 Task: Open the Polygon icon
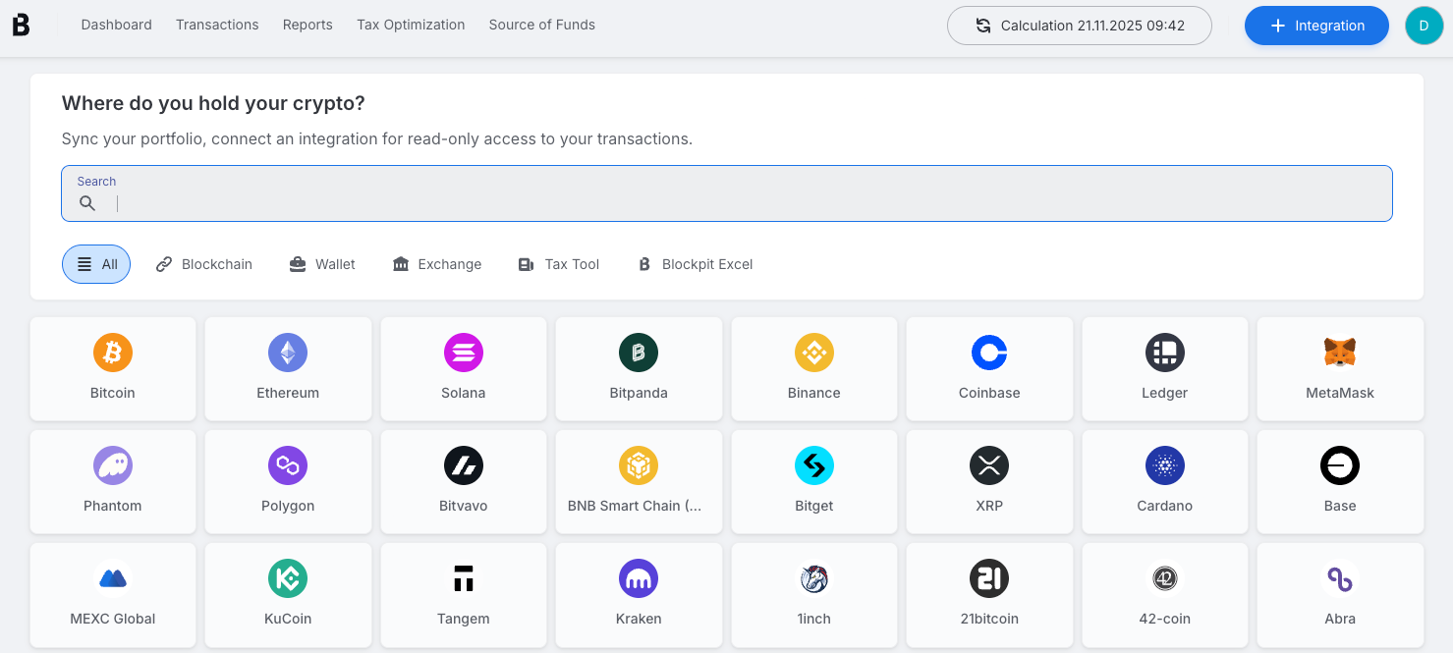pyautogui.click(x=288, y=465)
